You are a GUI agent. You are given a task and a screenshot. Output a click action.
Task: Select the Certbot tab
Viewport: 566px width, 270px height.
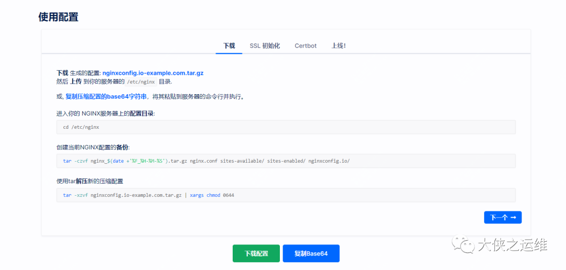[x=306, y=46]
